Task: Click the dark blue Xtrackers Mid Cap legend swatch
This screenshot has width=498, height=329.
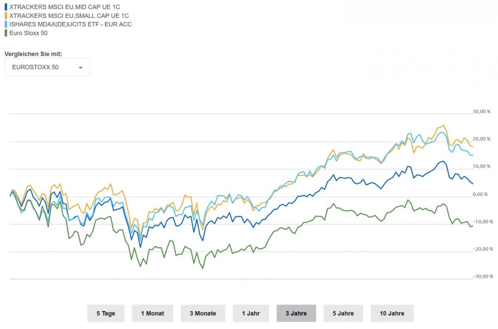Action: pyautogui.click(x=6, y=7)
